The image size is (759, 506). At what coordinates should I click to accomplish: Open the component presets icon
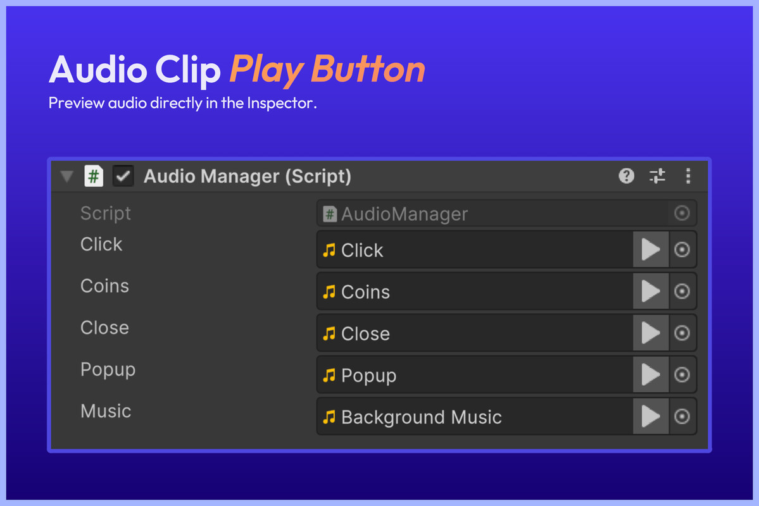point(657,176)
